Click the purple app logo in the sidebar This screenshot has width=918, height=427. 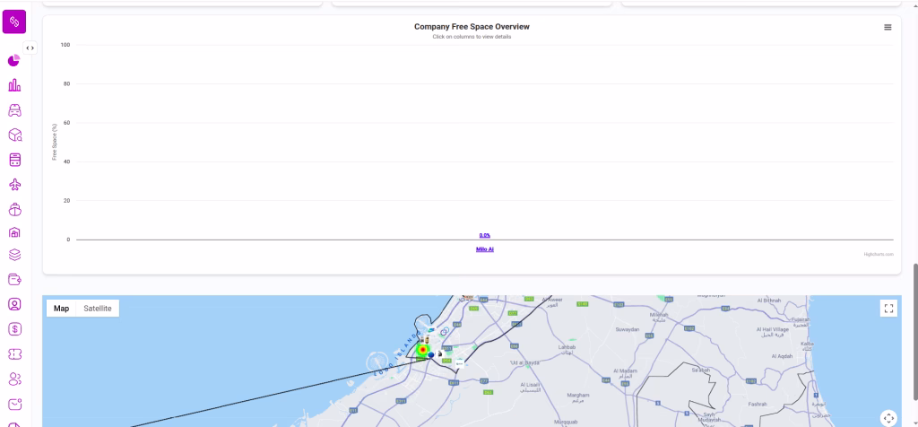click(x=14, y=22)
